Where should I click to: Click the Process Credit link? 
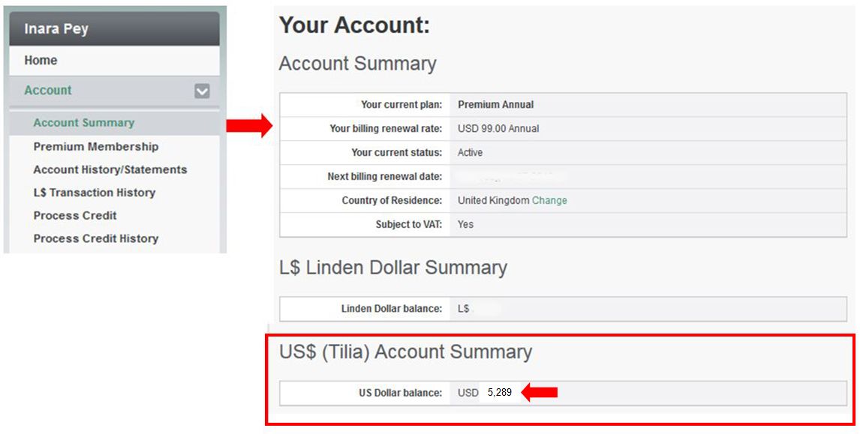point(75,216)
